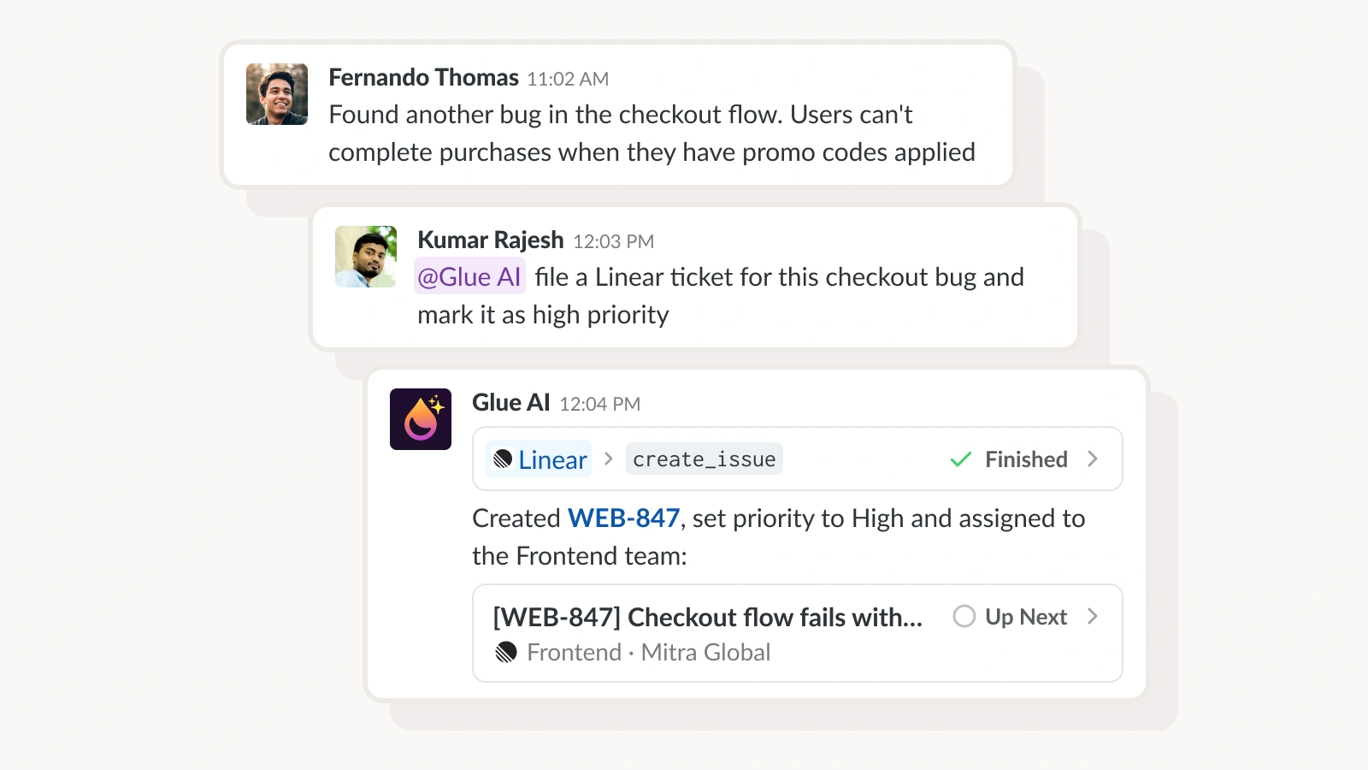
Task: Click the sparkle droplet in Glue AI's avatar
Action: [x=434, y=402]
